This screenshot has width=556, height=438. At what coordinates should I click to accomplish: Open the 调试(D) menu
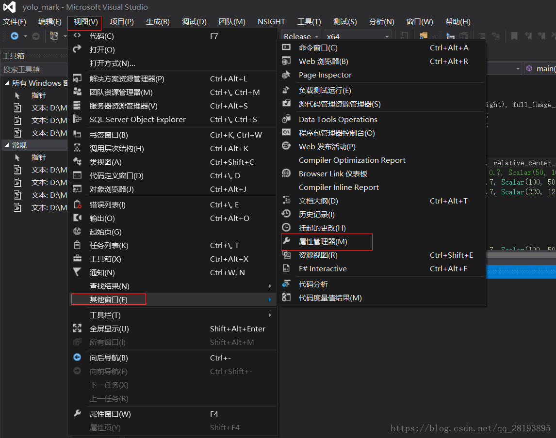[x=194, y=22]
